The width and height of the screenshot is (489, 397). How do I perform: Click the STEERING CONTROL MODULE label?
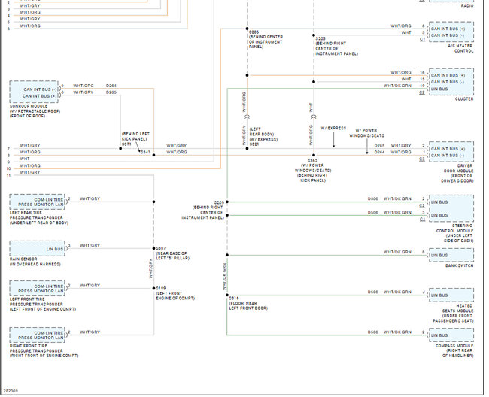coord(454,228)
